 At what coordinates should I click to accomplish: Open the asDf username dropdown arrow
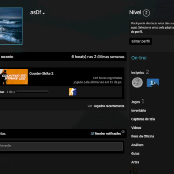[43, 13]
